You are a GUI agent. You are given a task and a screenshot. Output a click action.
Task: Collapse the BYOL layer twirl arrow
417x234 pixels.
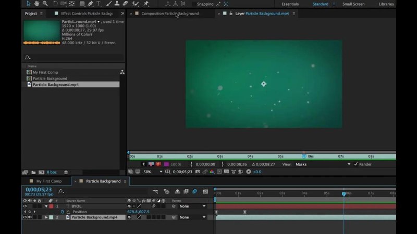[x=46, y=206]
